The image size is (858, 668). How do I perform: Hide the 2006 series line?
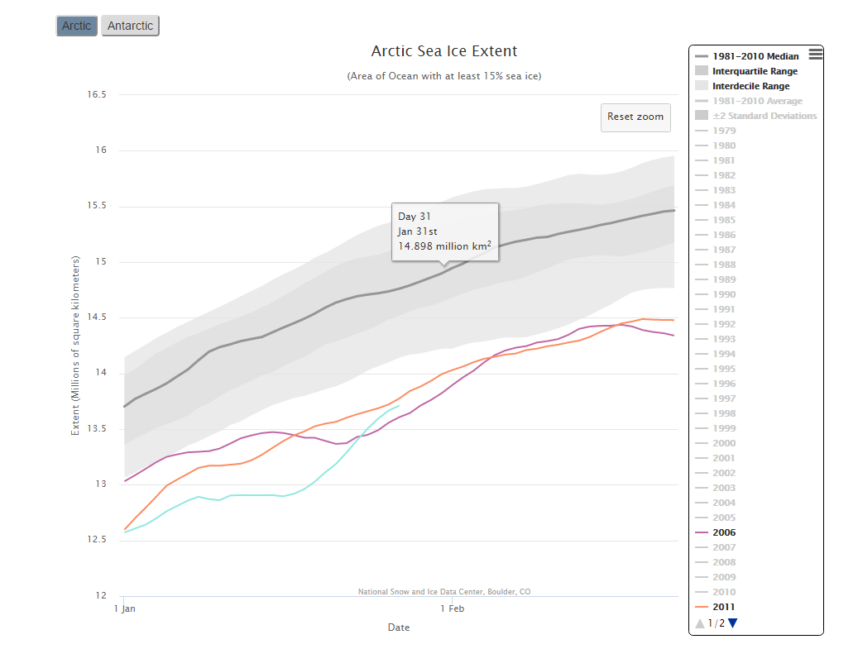coord(723,532)
